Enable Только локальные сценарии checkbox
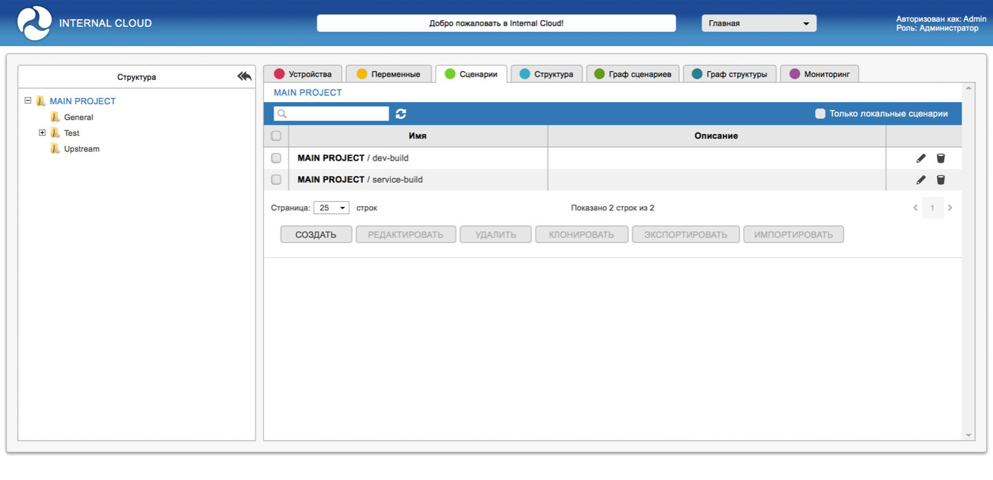Image resolution: width=993 pixels, height=480 pixels. pyautogui.click(x=820, y=114)
